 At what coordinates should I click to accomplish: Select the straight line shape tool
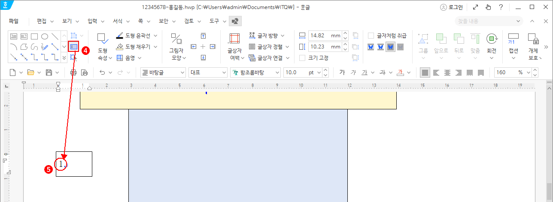pyautogui.click(x=55, y=36)
